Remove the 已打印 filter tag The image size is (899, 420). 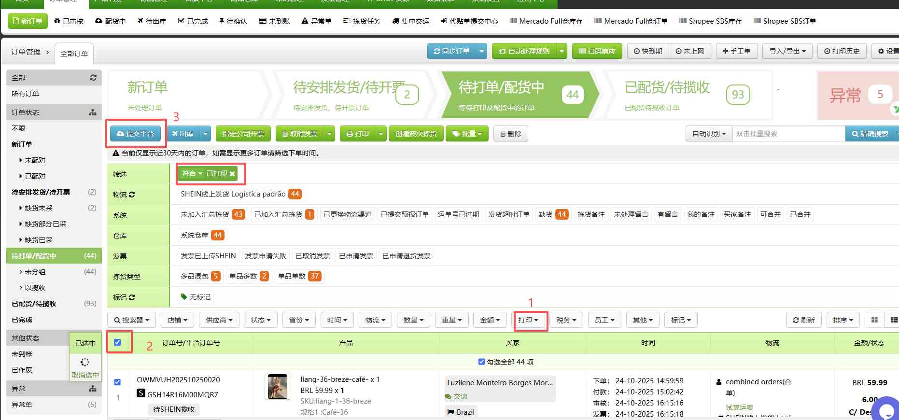[x=232, y=174]
